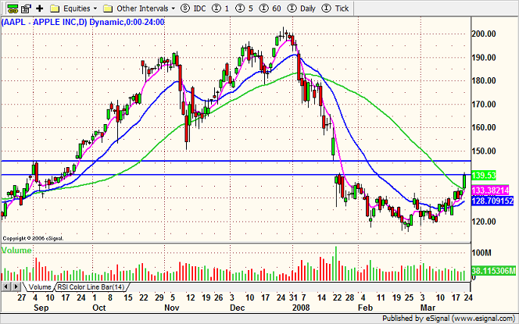Click the magenta 133.38214 moving average label
The width and height of the screenshot is (519, 324).
(x=490, y=190)
